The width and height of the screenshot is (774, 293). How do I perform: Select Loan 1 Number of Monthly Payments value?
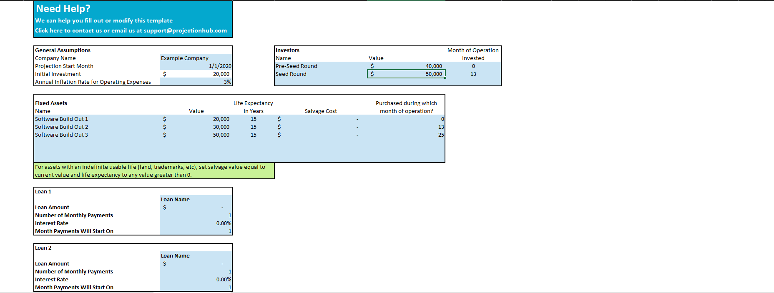point(196,215)
